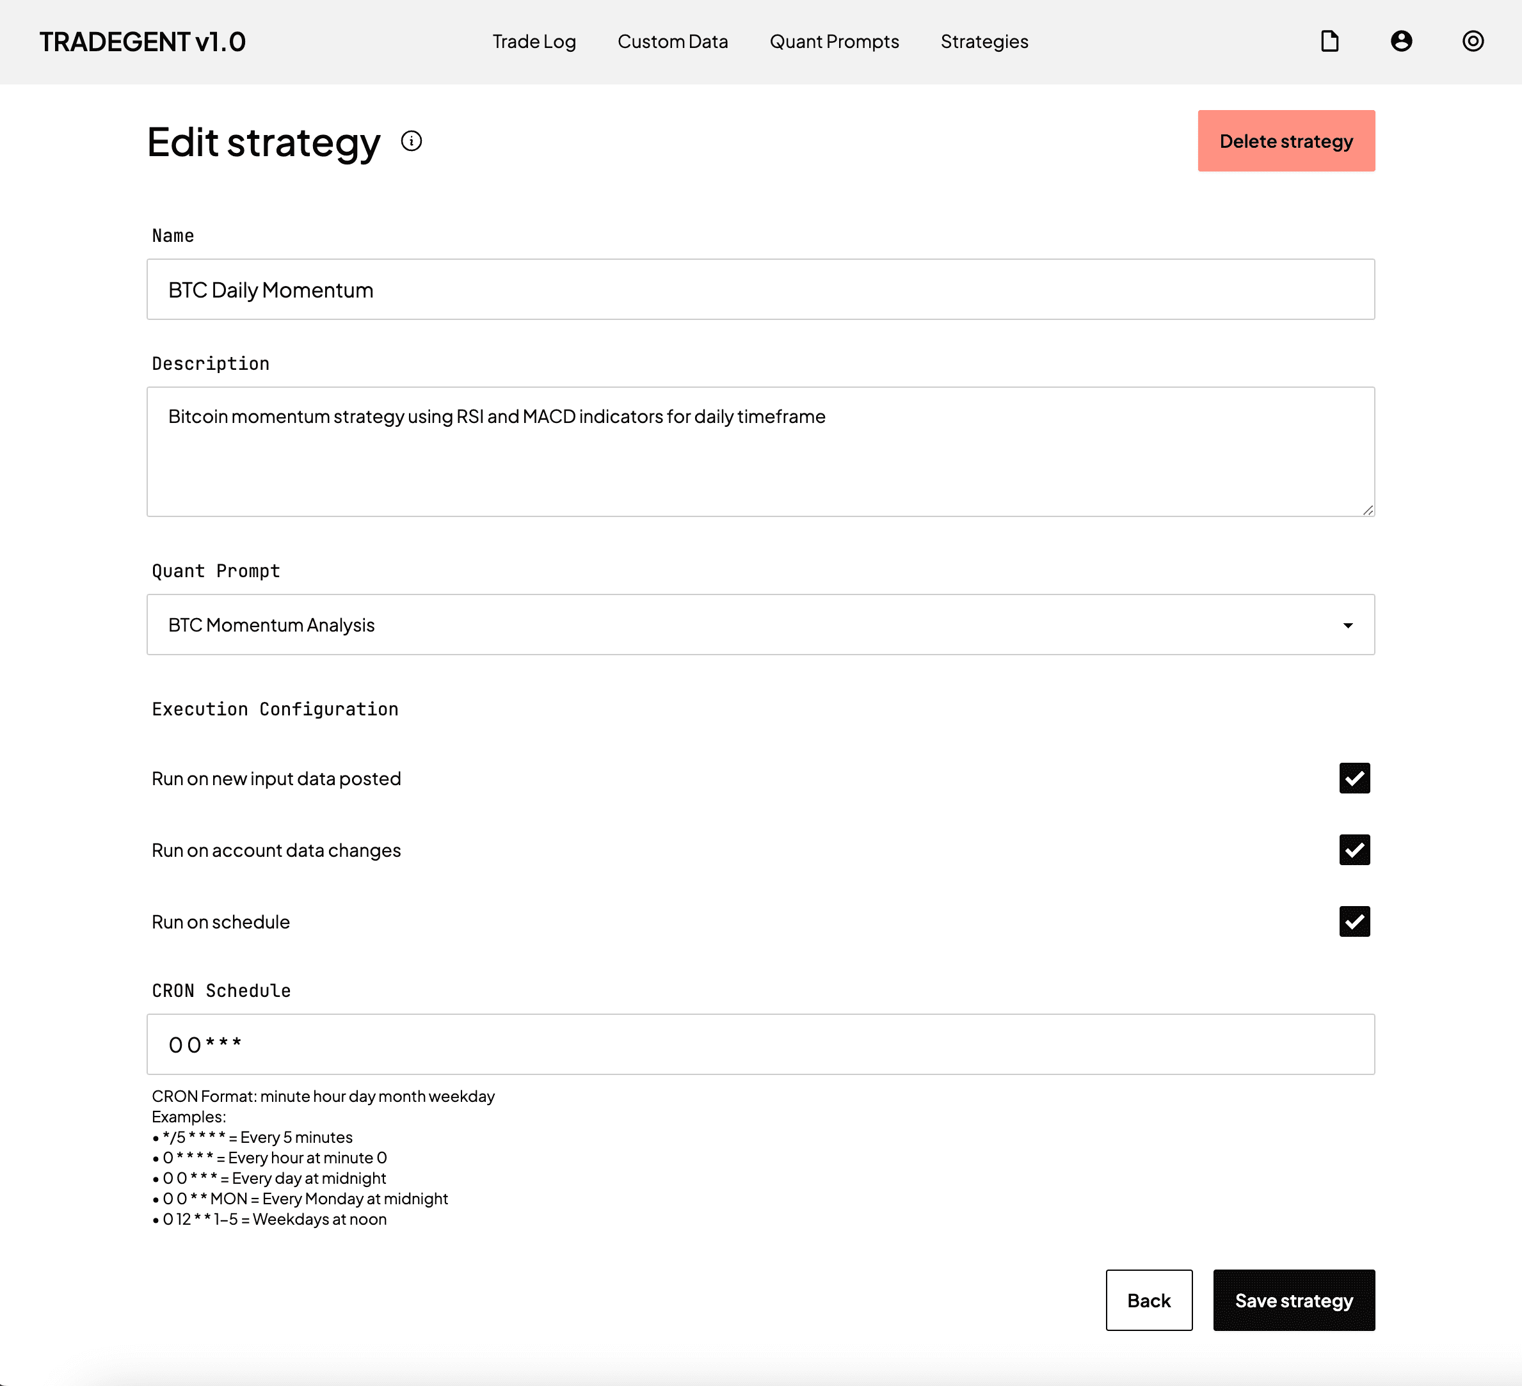Click the description textarea resize handle

(1367, 511)
